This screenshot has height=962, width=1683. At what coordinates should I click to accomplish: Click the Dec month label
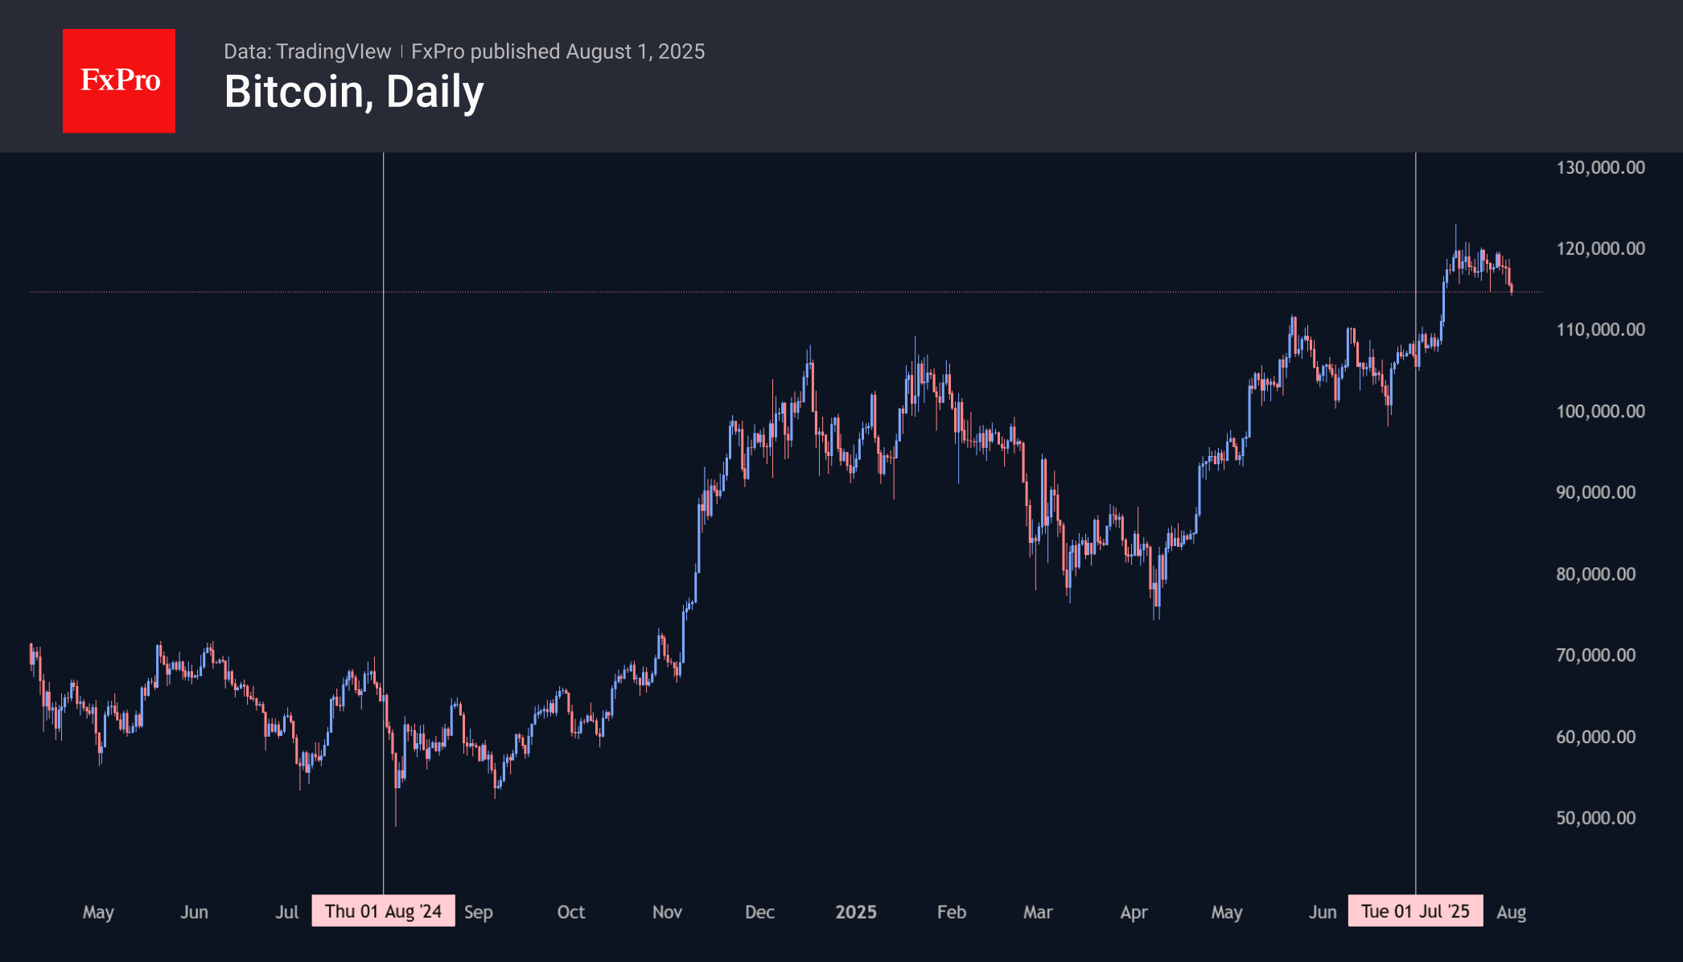pyautogui.click(x=759, y=912)
